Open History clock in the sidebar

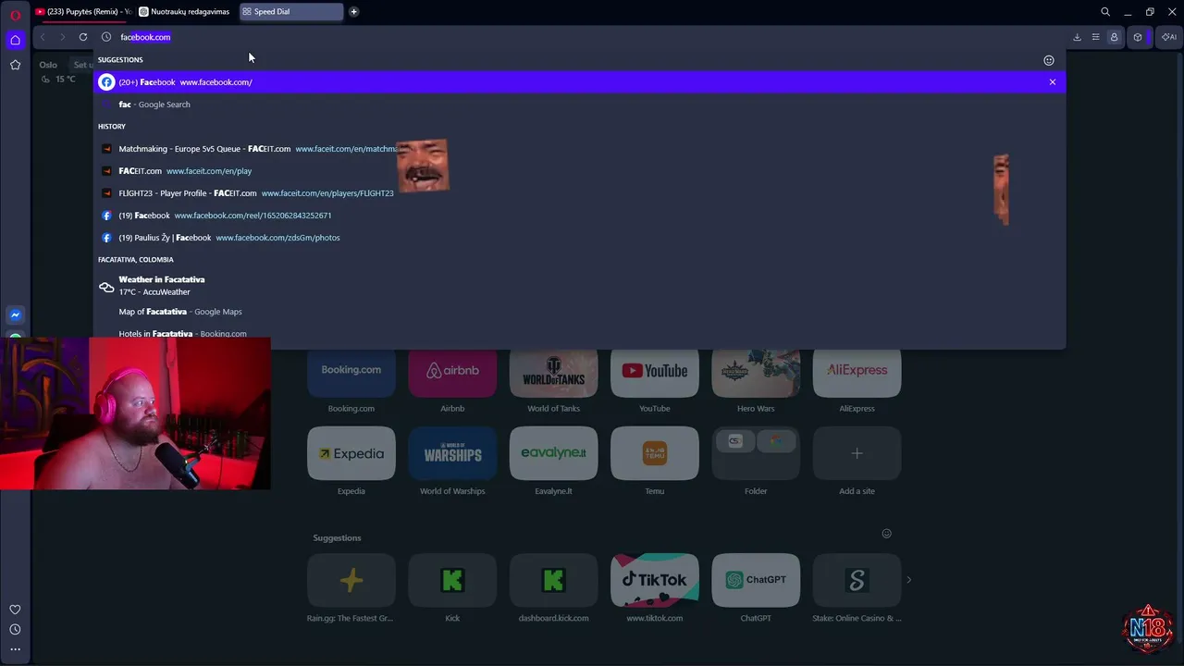[15, 629]
